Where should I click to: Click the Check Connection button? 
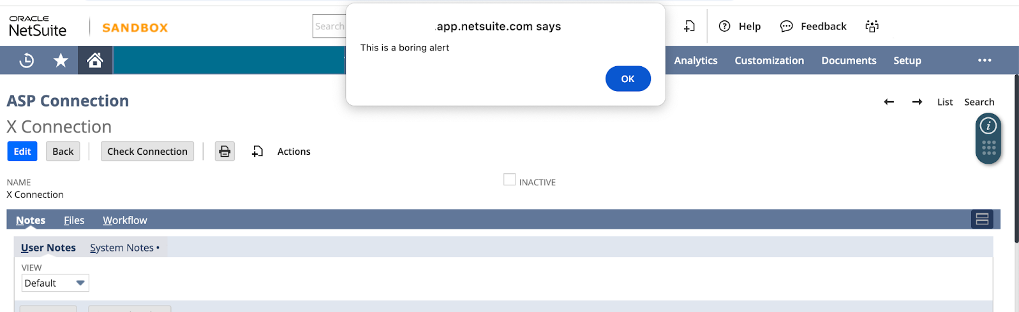click(x=147, y=152)
